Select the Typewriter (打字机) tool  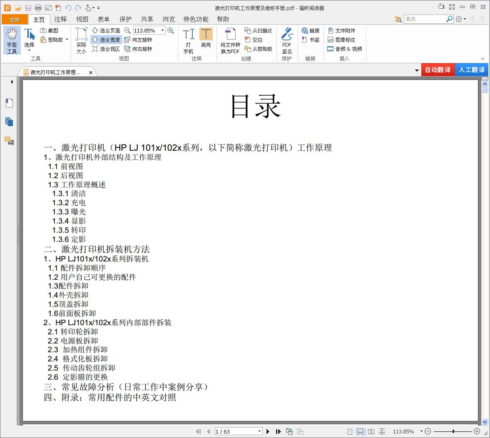pyautogui.click(x=189, y=41)
